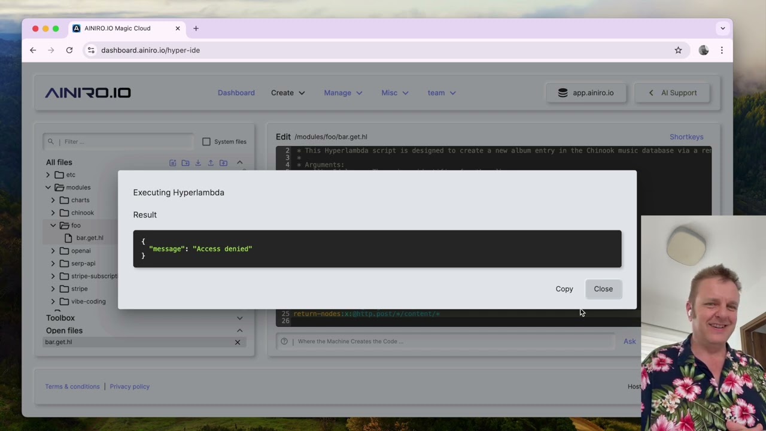Open the Manage menu
Viewport: 766px width, 431px height.
tap(343, 93)
